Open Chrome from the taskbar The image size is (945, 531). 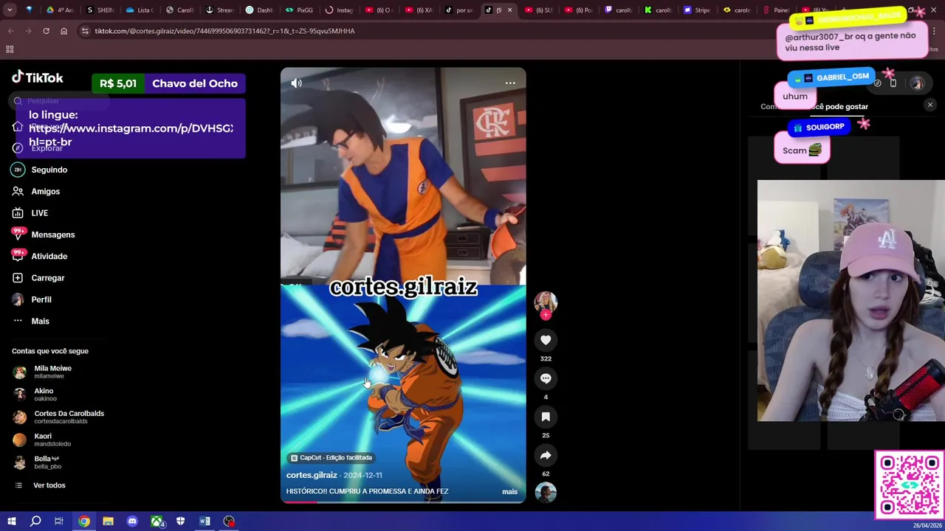click(84, 521)
